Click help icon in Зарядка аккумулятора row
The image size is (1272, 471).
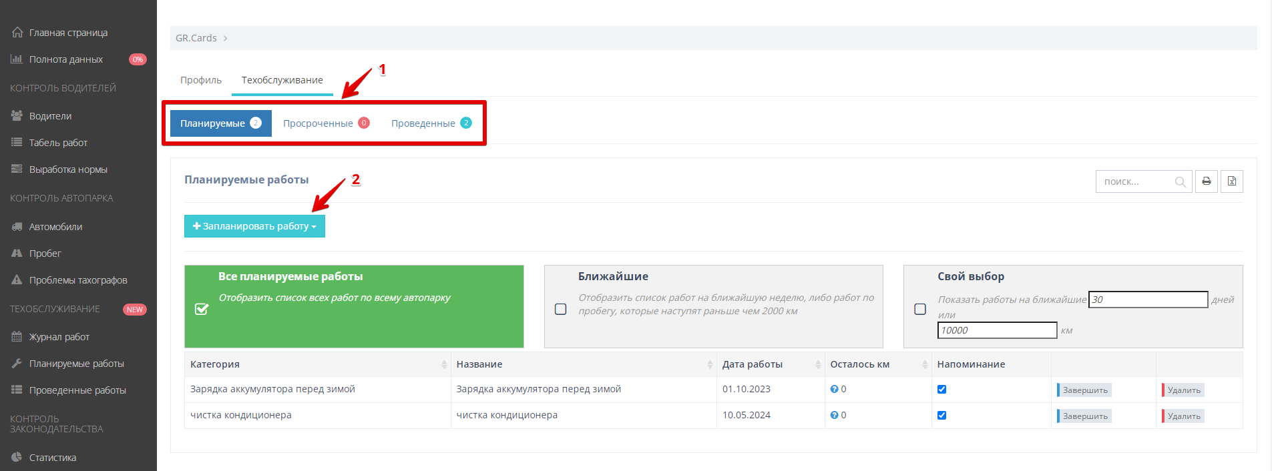coord(834,389)
